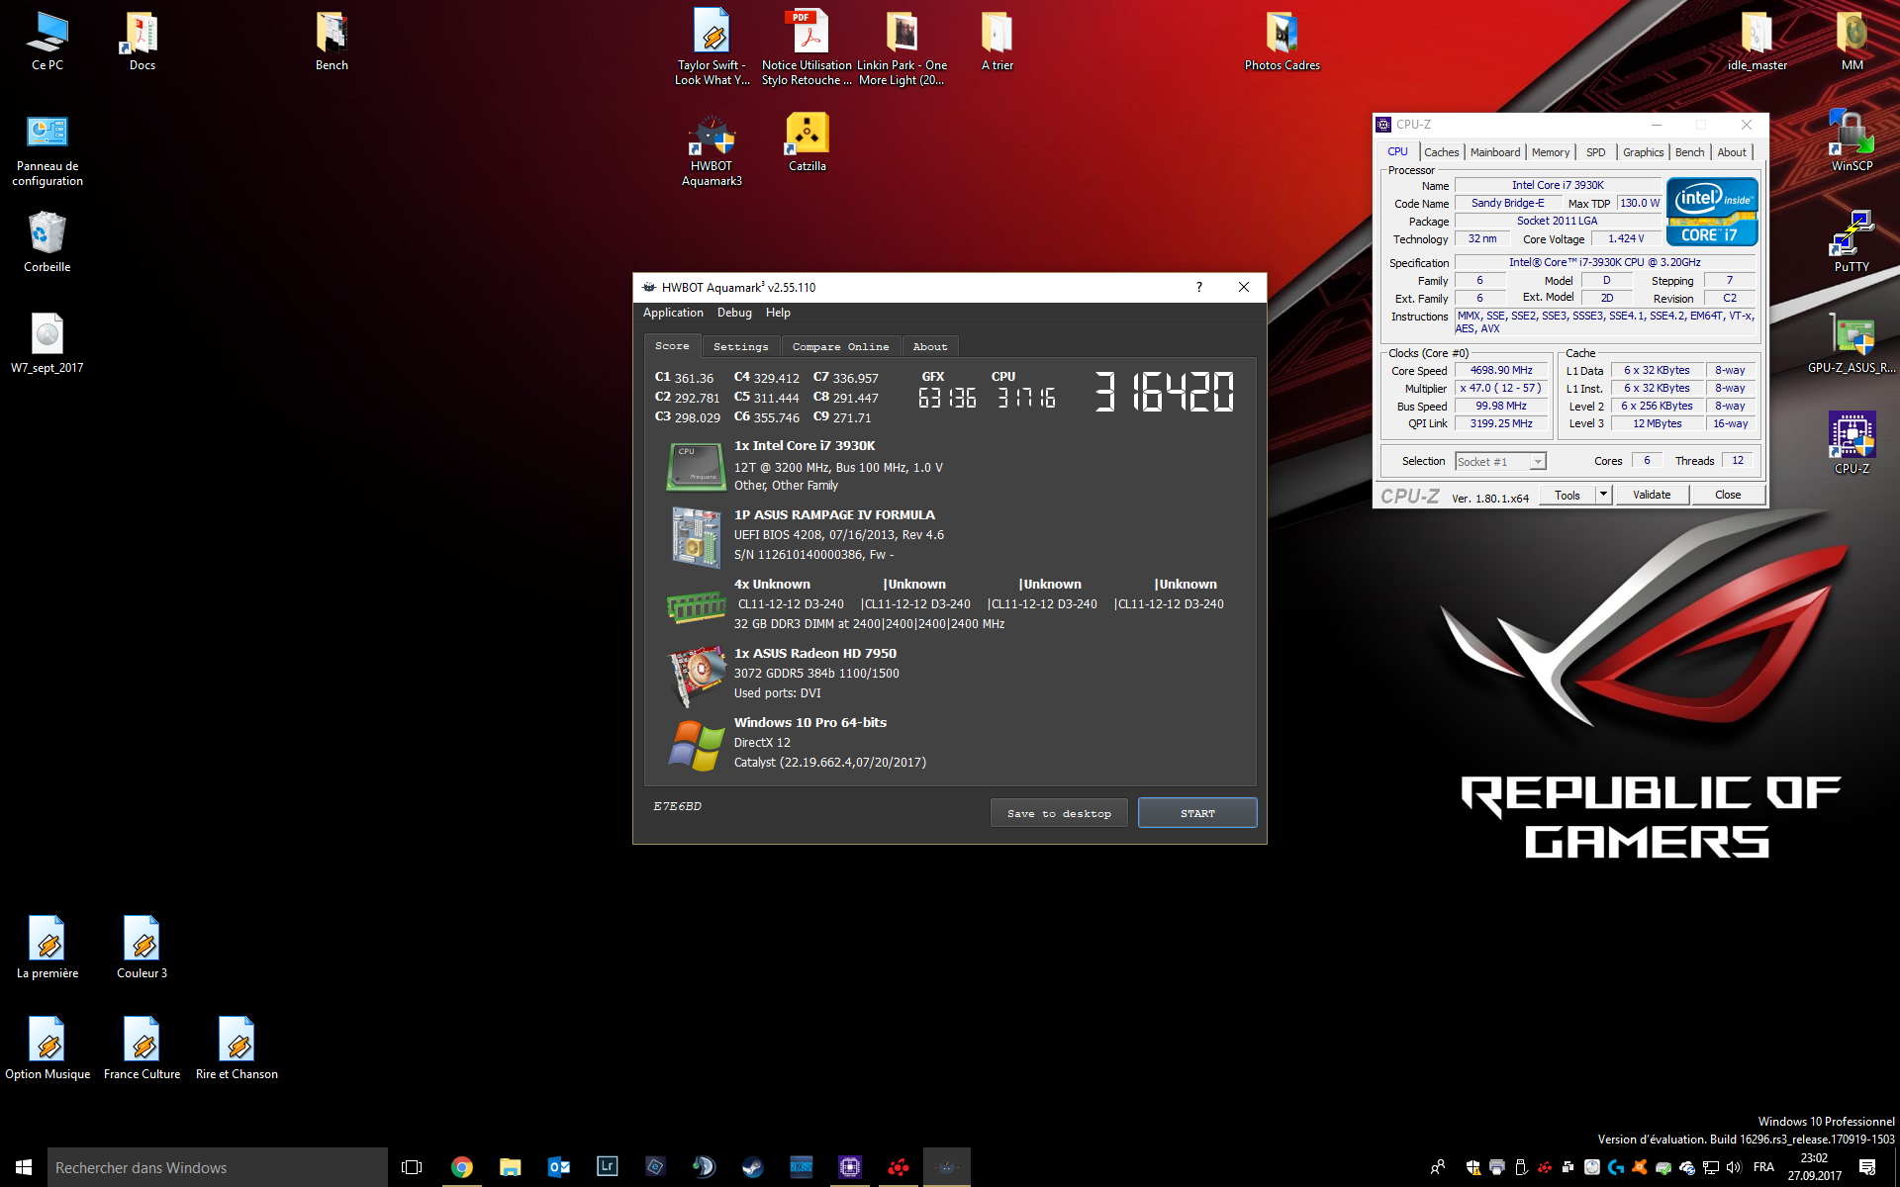This screenshot has height=1187, width=1900.
Task: Select the Option Musique playlist file
Action: [x=47, y=1049]
